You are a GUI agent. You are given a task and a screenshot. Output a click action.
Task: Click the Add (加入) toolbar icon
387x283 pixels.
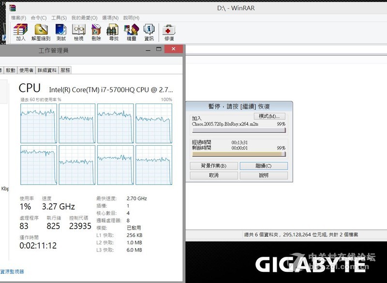point(21,32)
